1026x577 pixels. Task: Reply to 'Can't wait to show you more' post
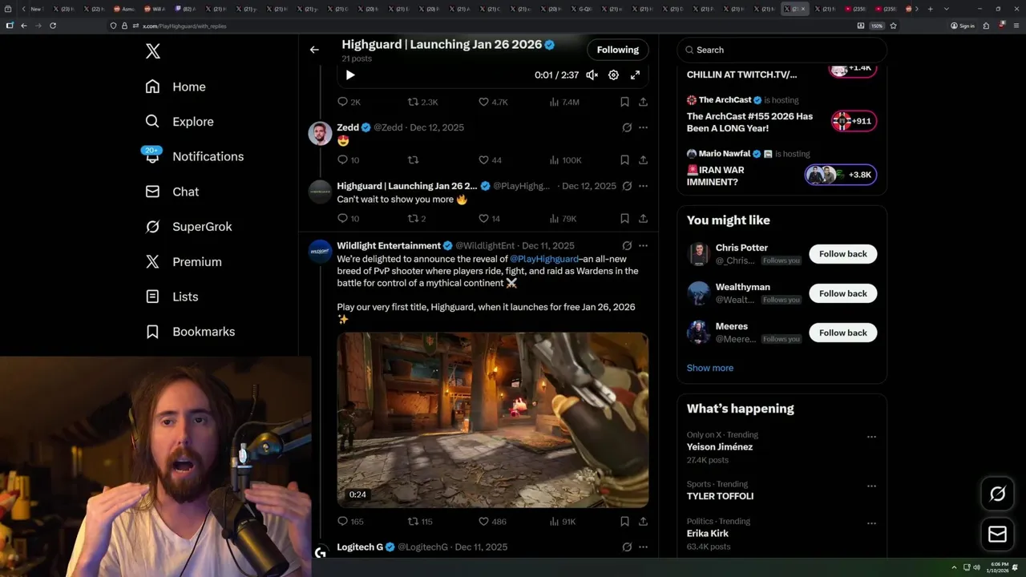coord(348,218)
